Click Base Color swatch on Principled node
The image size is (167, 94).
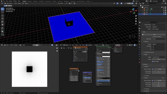coord(106,52)
